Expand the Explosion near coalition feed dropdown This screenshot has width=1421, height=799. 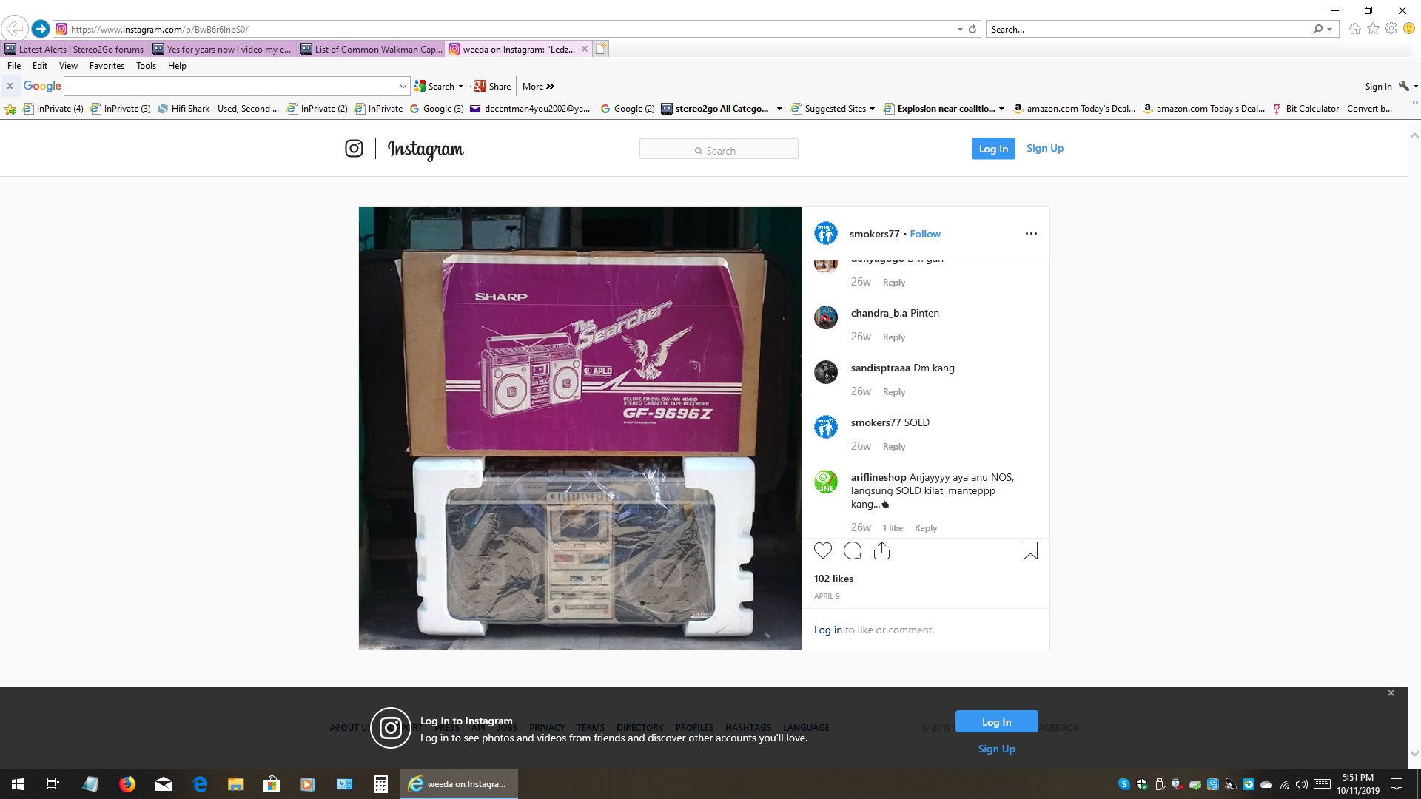(x=1001, y=109)
